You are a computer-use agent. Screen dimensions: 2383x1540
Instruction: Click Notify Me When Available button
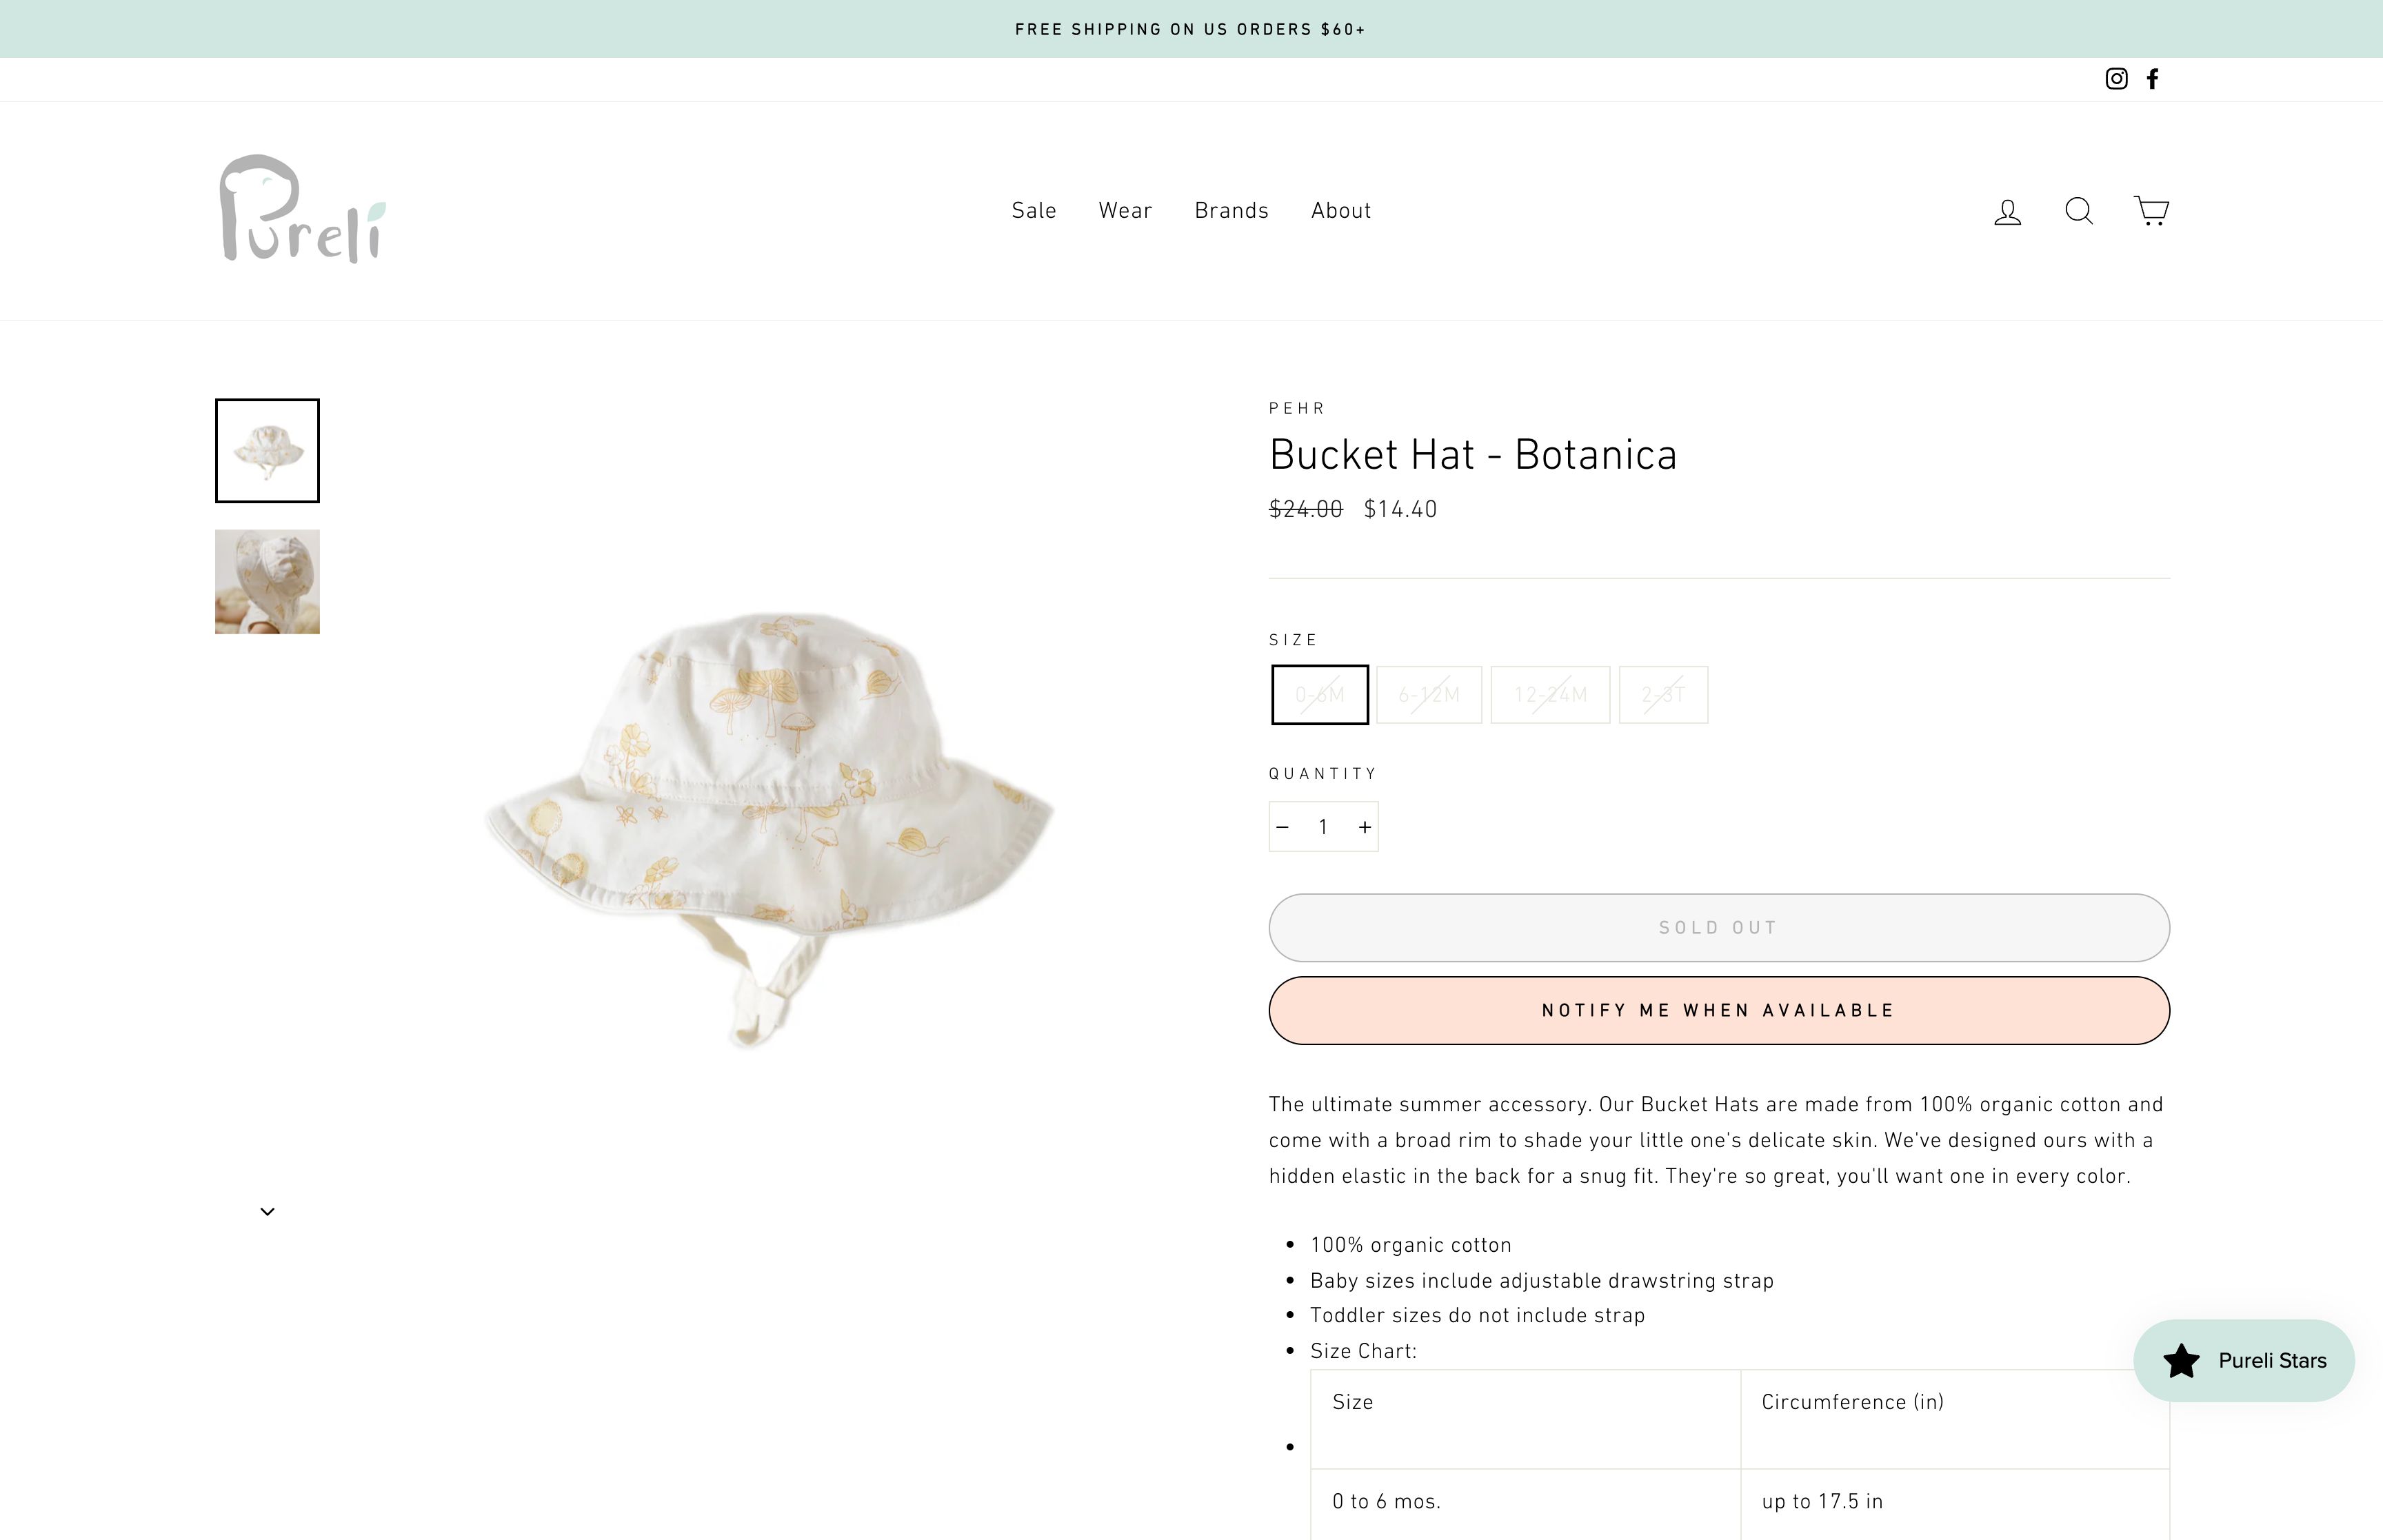[x=1718, y=1010]
